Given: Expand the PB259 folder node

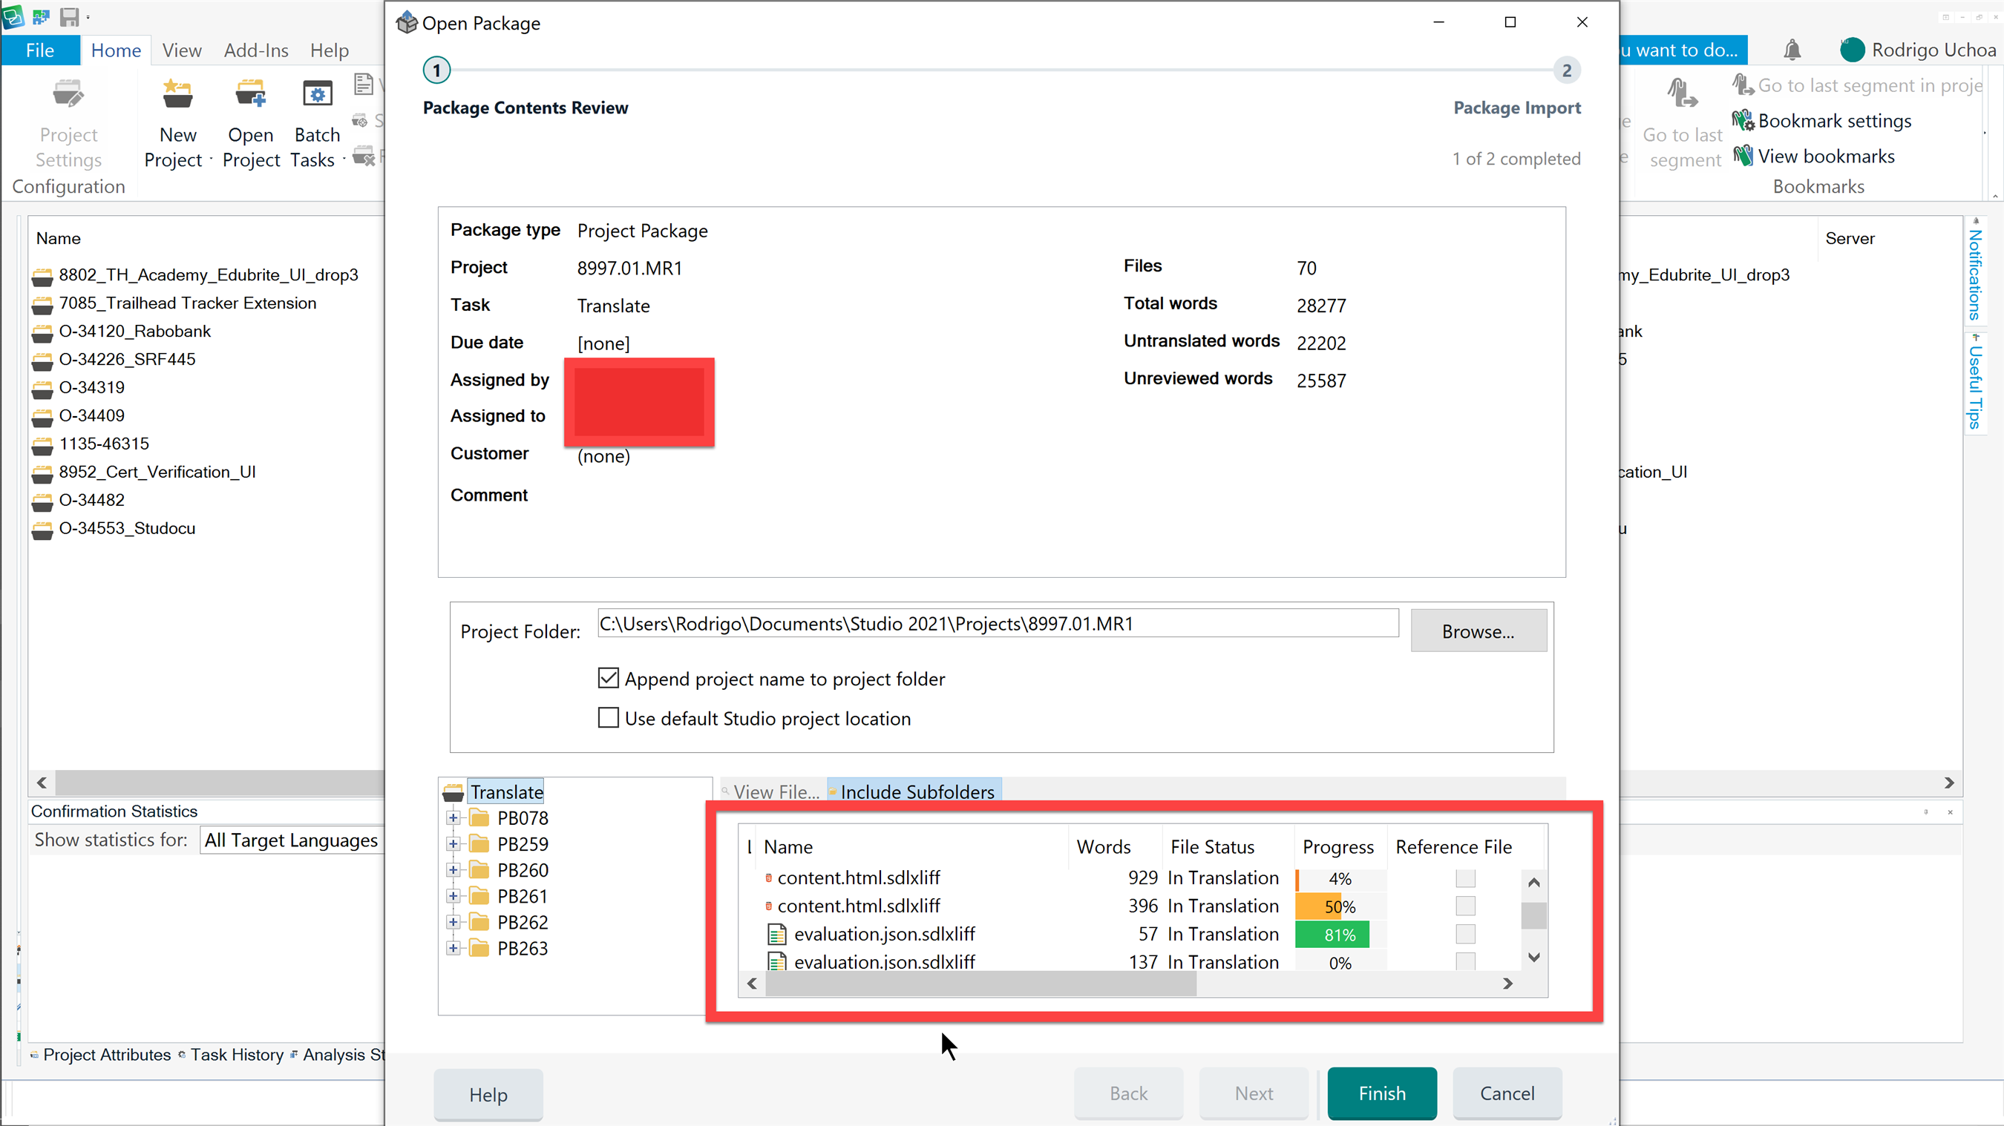Looking at the screenshot, I should [453, 843].
